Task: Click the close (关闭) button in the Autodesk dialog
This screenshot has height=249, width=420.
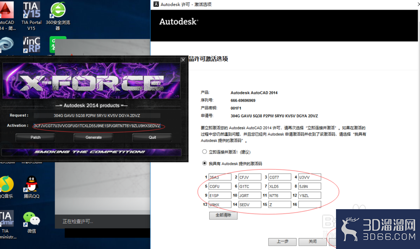Action: [x=312, y=241]
